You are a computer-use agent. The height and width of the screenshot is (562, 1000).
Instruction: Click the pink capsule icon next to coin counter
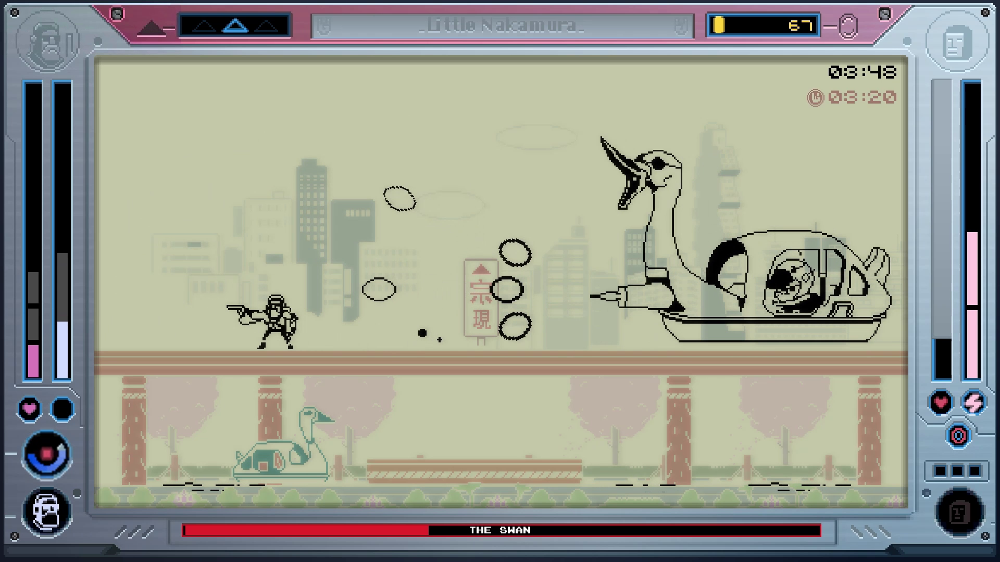tap(848, 26)
